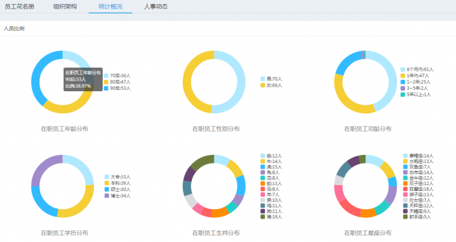
Task: Toggle 金牛座:12人 in constellation legend
Action: tap(418, 178)
